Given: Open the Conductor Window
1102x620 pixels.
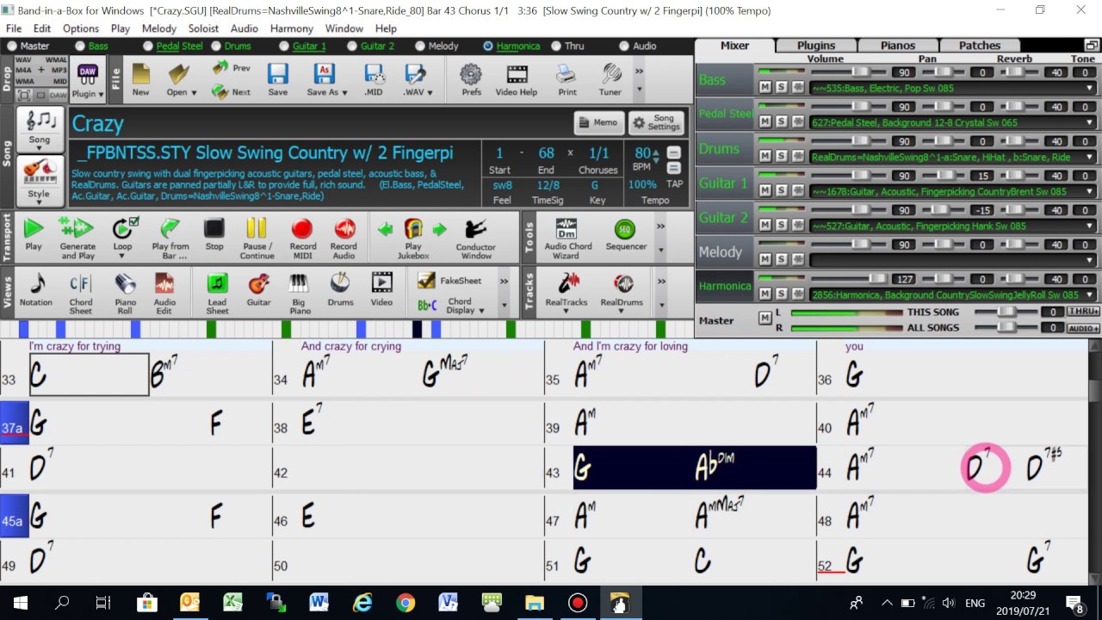Looking at the screenshot, I should coord(475,237).
